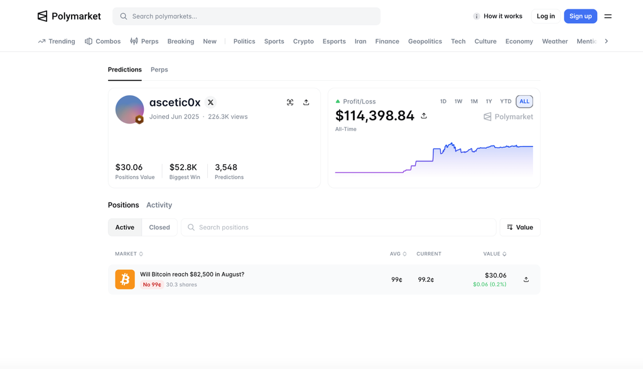Screen dimensions: 643x369
Task: Click the search magnifier icon in header
Action: tap(124, 16)
